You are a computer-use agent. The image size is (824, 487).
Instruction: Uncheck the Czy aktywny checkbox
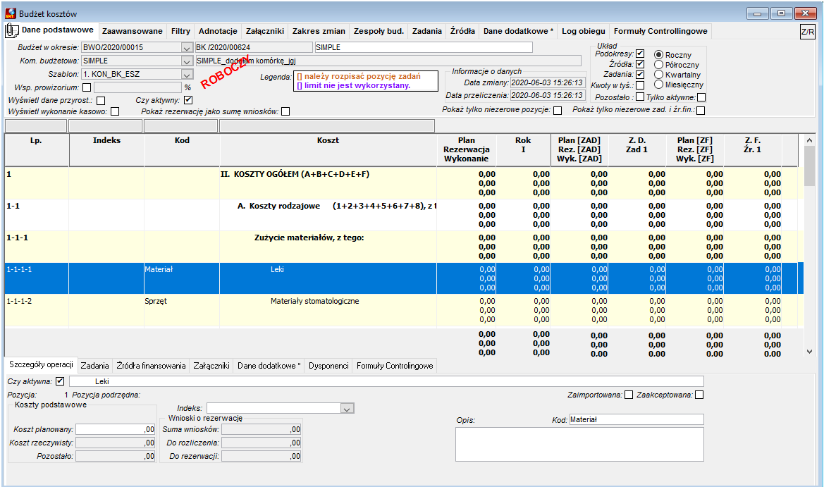click(x=188, y=100)
